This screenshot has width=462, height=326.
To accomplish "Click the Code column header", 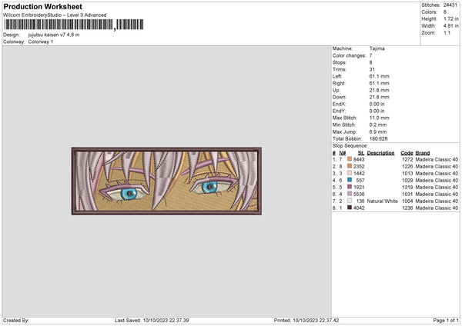I will (407, 153).
